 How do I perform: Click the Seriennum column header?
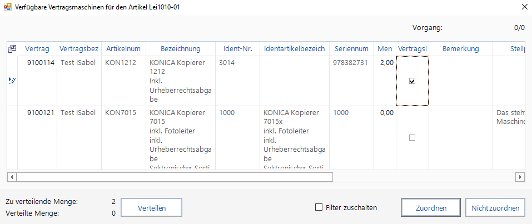tap(351, 49)
